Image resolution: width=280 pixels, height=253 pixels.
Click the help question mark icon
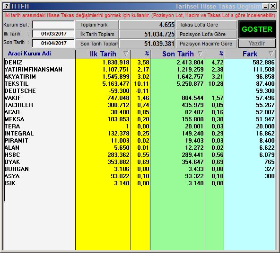pyautogui.click(x=7, y=6)
